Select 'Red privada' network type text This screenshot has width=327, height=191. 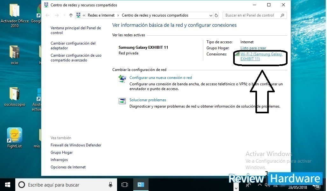tap(129, 53)
